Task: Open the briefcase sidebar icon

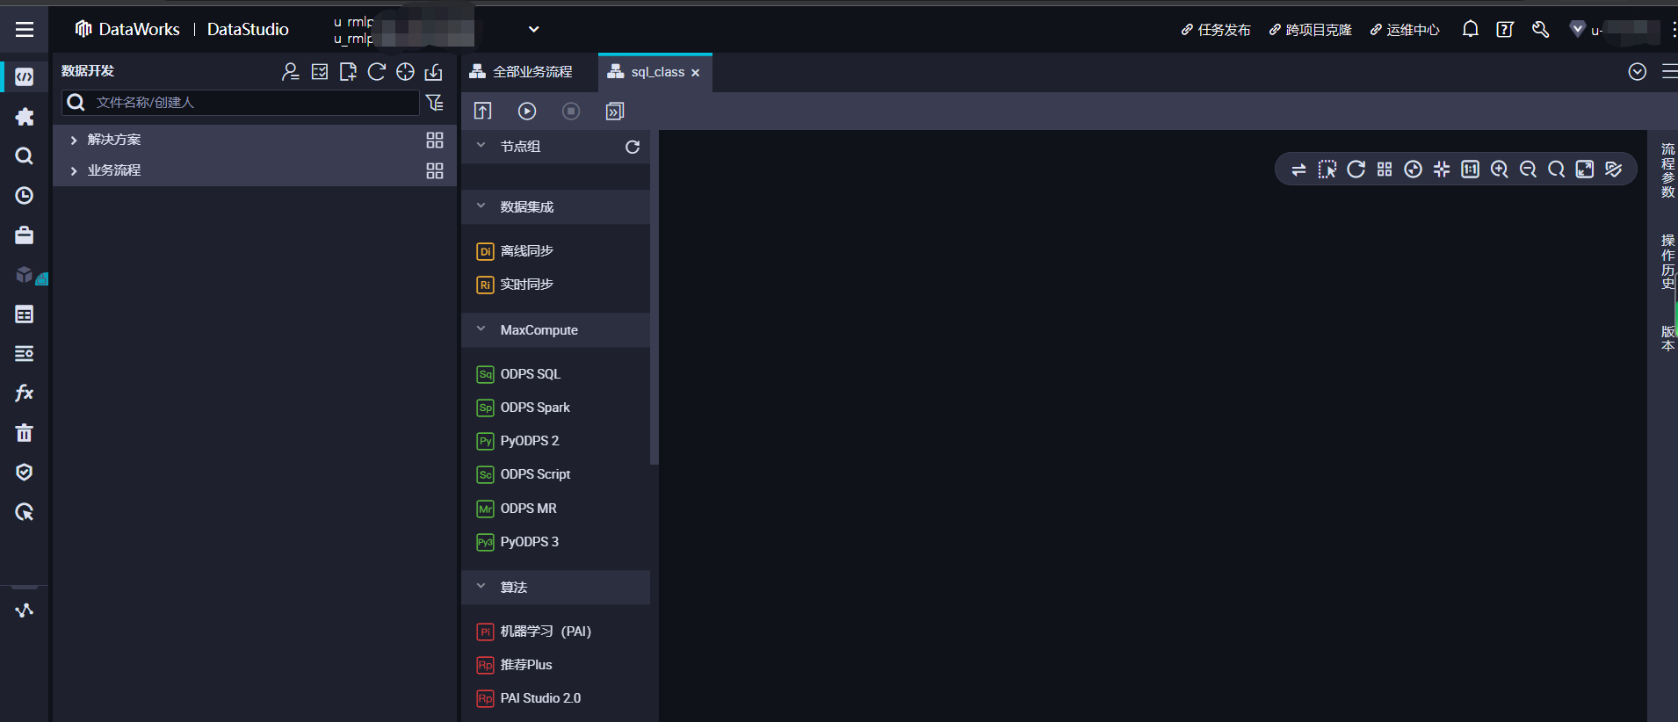Action: 25,235
